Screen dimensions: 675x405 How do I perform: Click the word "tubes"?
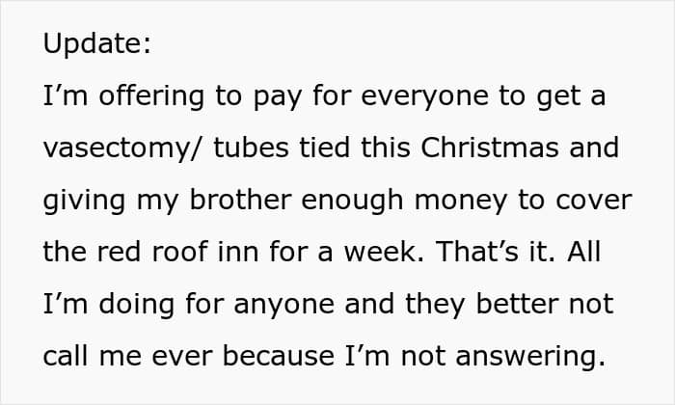251,148
